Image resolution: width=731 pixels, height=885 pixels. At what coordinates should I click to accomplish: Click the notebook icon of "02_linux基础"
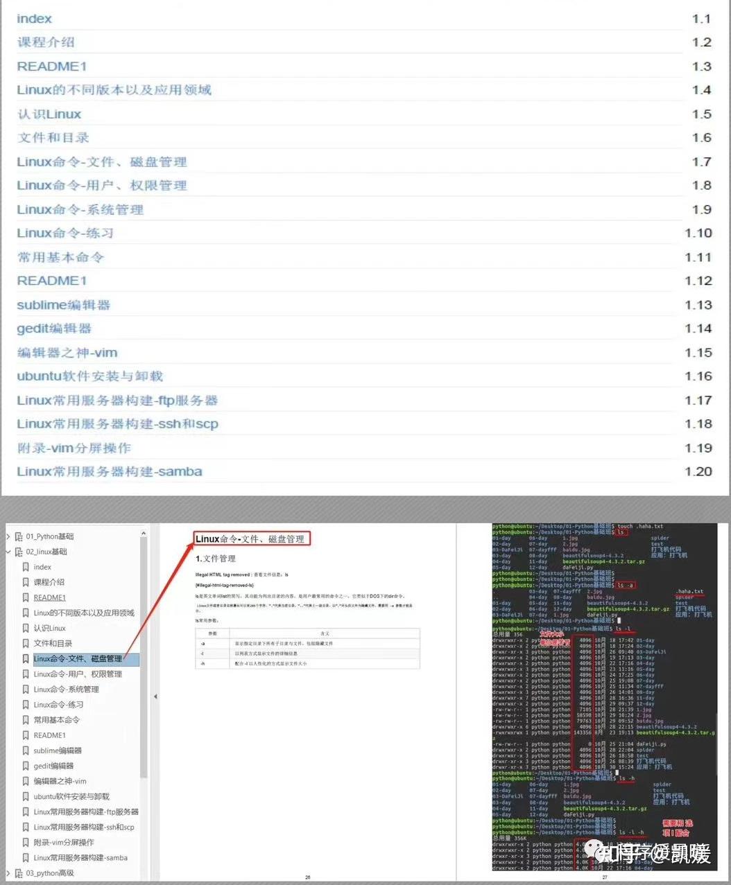click(19, 551)
